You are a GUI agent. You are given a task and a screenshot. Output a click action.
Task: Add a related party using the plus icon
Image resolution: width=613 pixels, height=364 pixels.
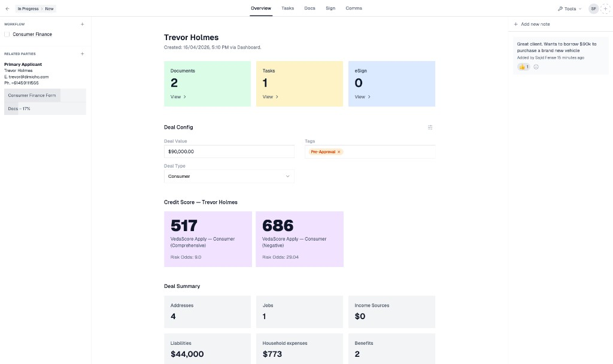tap(82, 53)
